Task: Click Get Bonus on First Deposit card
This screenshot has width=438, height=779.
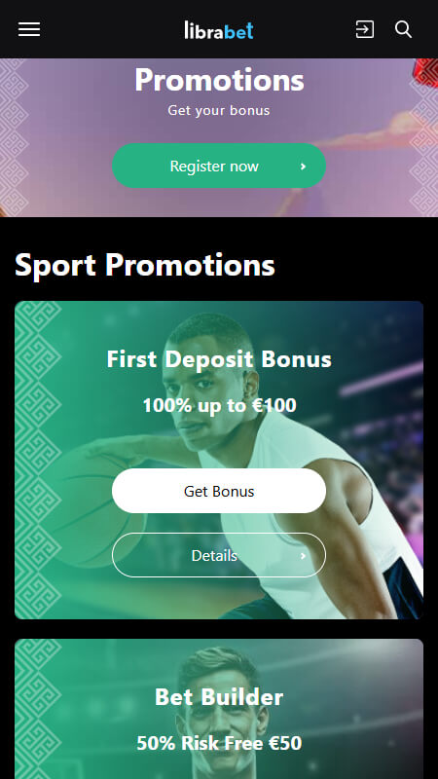Action: pos(219,491)
